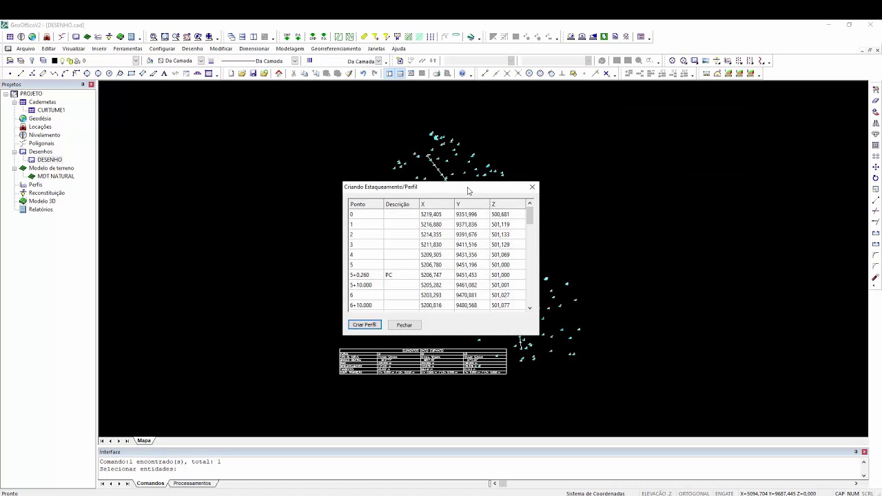Select the Text A drawing tool

164,73
